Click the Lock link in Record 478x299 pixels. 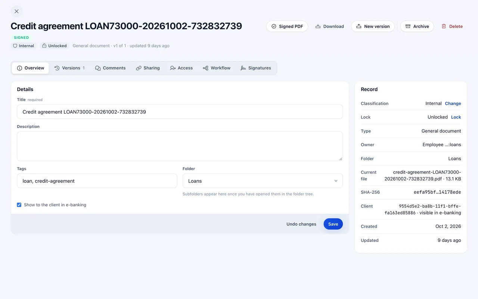456,117
